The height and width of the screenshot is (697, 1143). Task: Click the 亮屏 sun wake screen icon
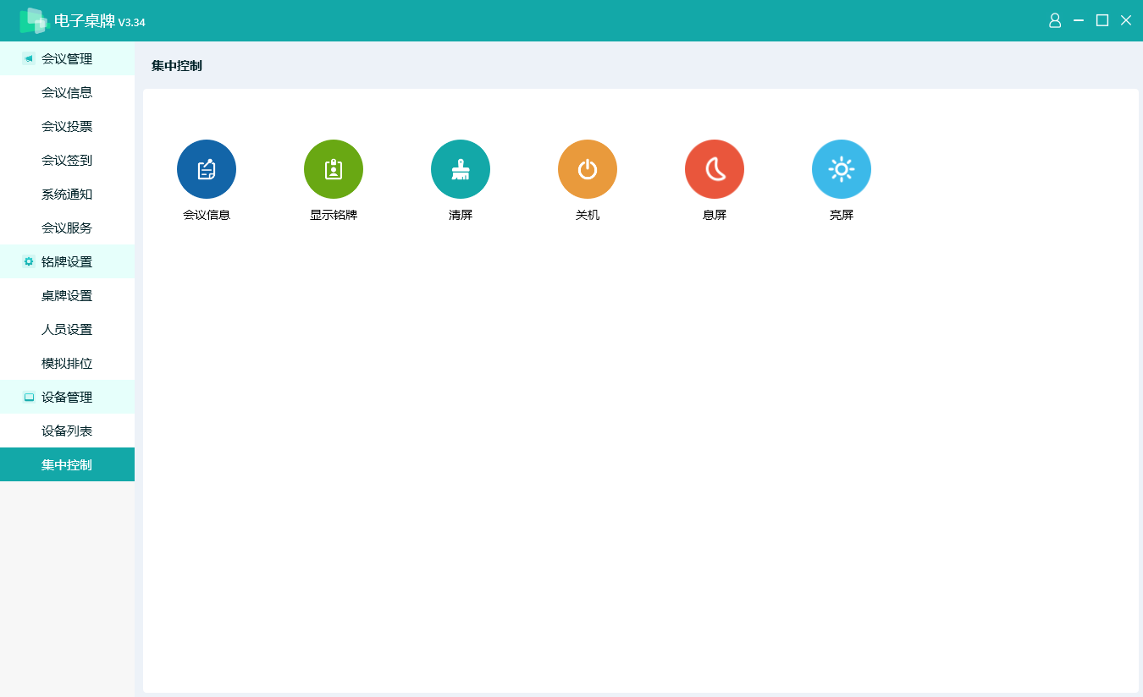pyautogui.click(x=842, y=169)
